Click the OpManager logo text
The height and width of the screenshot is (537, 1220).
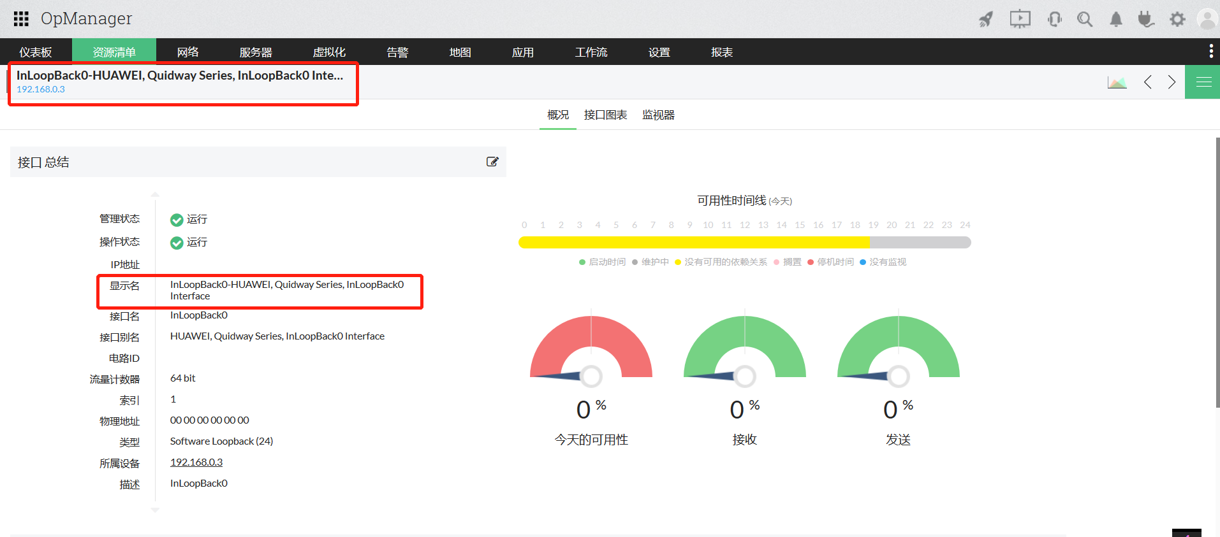tap(86, 18)
